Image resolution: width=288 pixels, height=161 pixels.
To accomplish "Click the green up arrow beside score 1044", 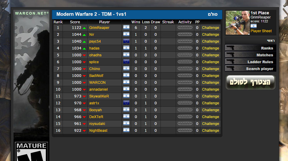I will tap(84, 35).
